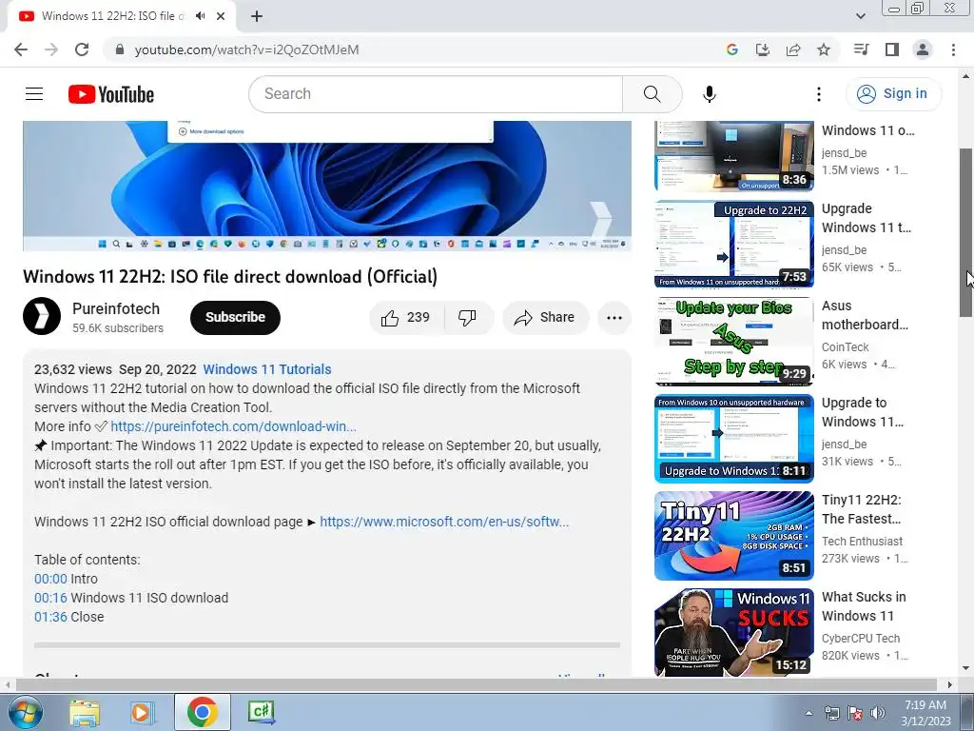Jump to 01:36 Close timestamp
The image size is (974, 731).
tap(50, 617)
